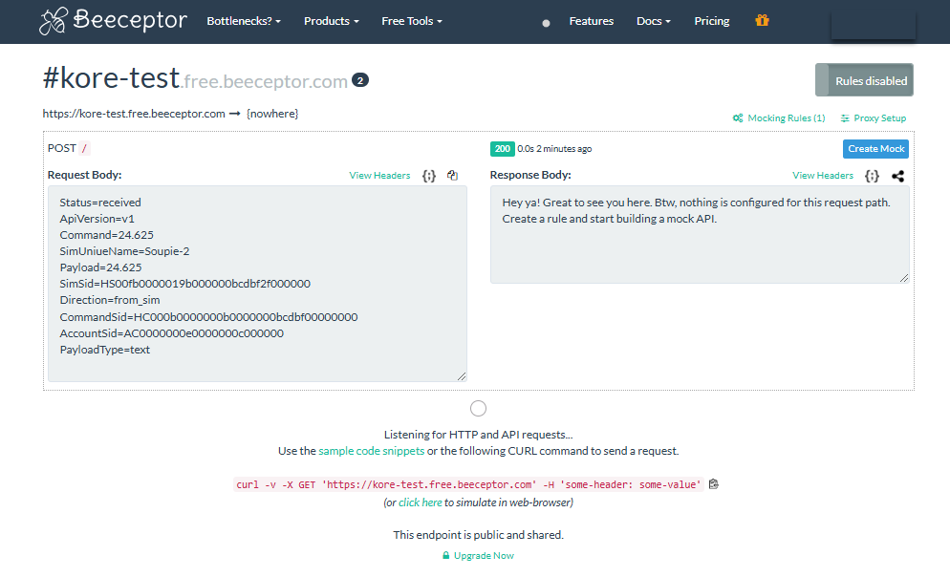This screenshot has width=950, height=577.
Task: Format the request body as JSON
Action: pyautogui.click(x=429, y=176)
